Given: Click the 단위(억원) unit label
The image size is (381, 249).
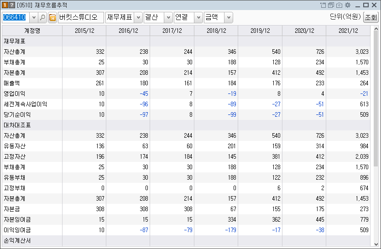Looking at the screenshot, I should coord(345,16).
